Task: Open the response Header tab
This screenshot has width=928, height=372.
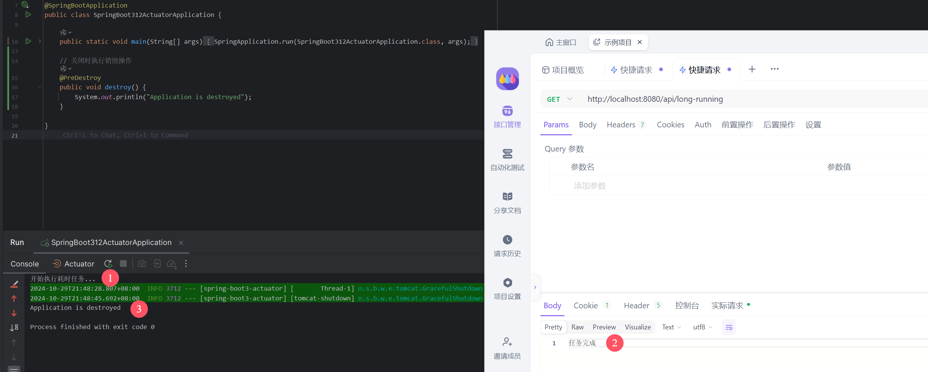Action: click(643, 306)
